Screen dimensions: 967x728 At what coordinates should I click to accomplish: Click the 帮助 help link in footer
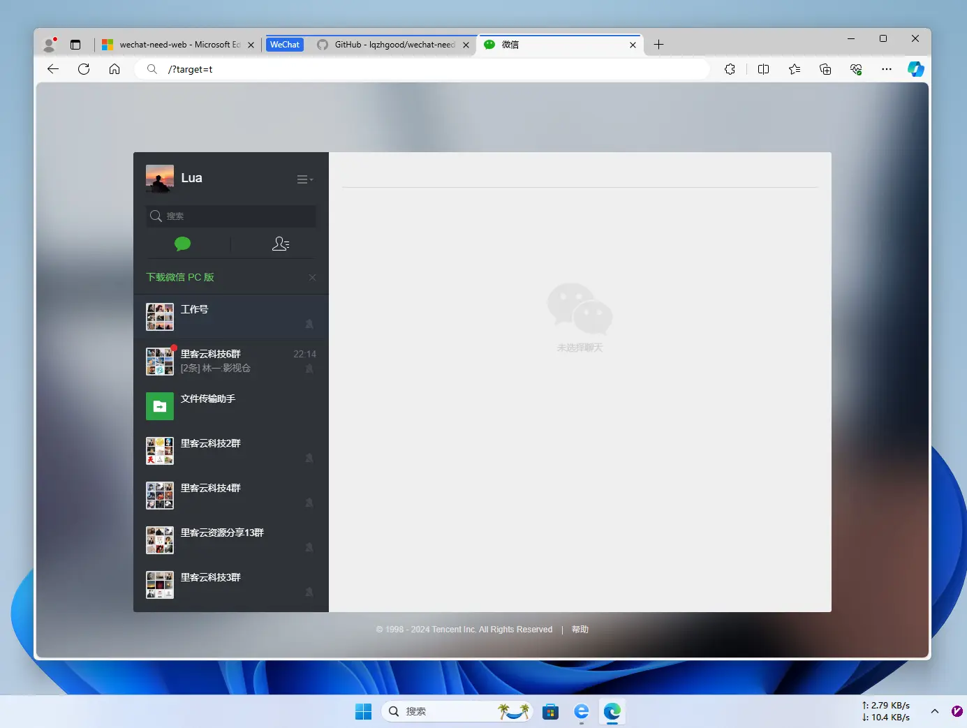(x=580, y=630)
